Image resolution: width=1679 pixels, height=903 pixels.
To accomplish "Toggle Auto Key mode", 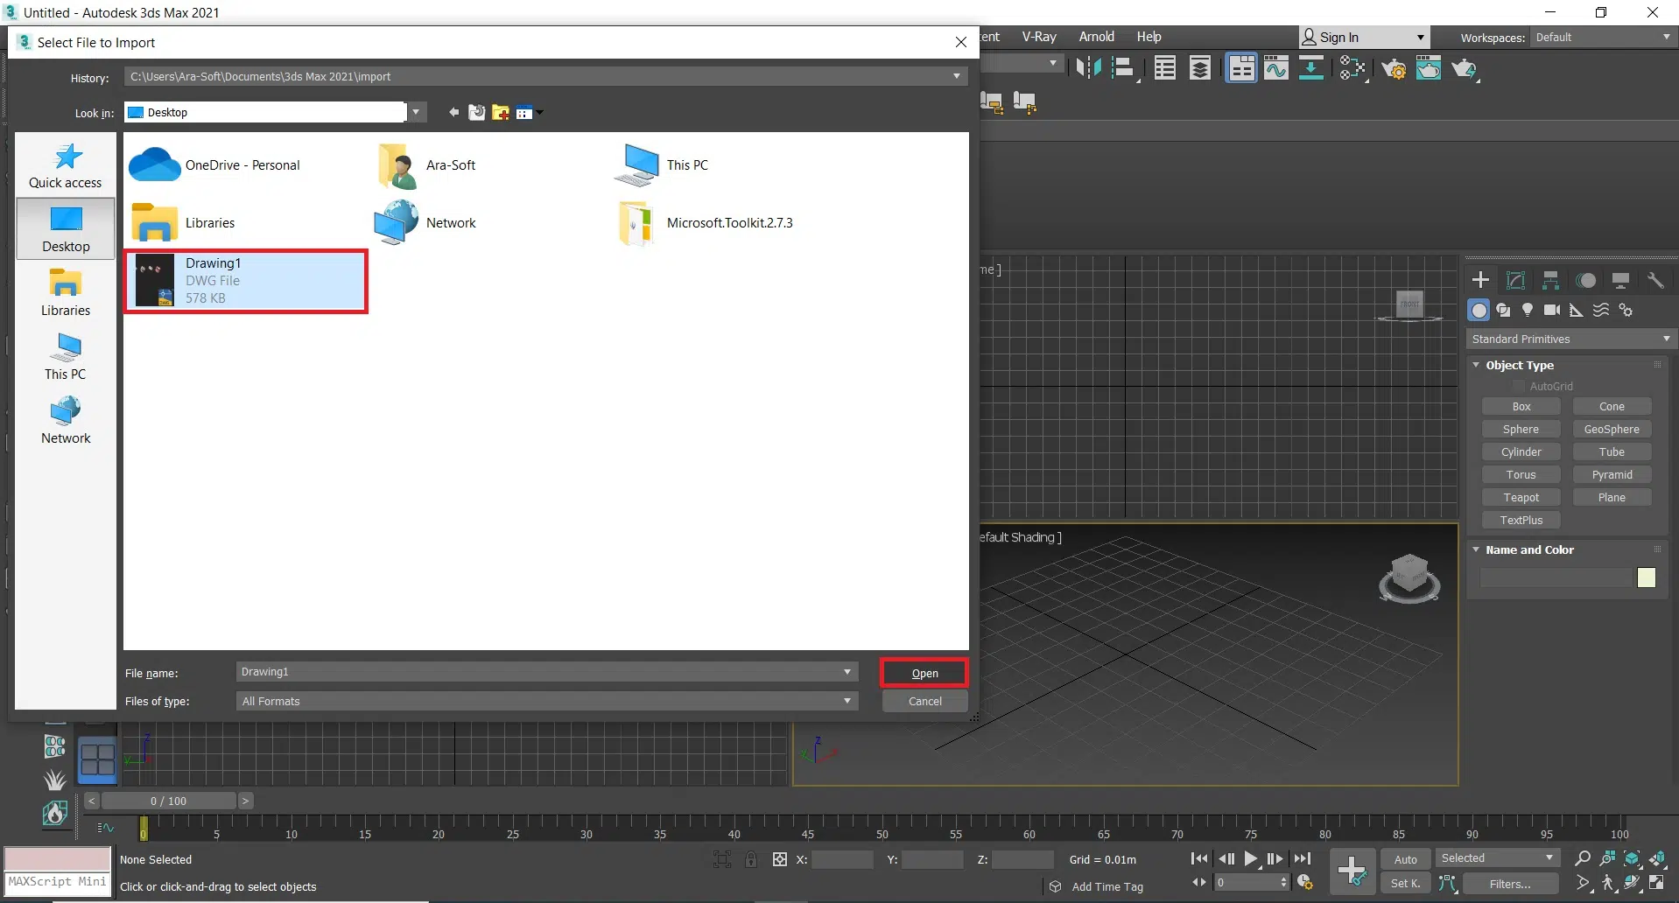I will 1405,859.
